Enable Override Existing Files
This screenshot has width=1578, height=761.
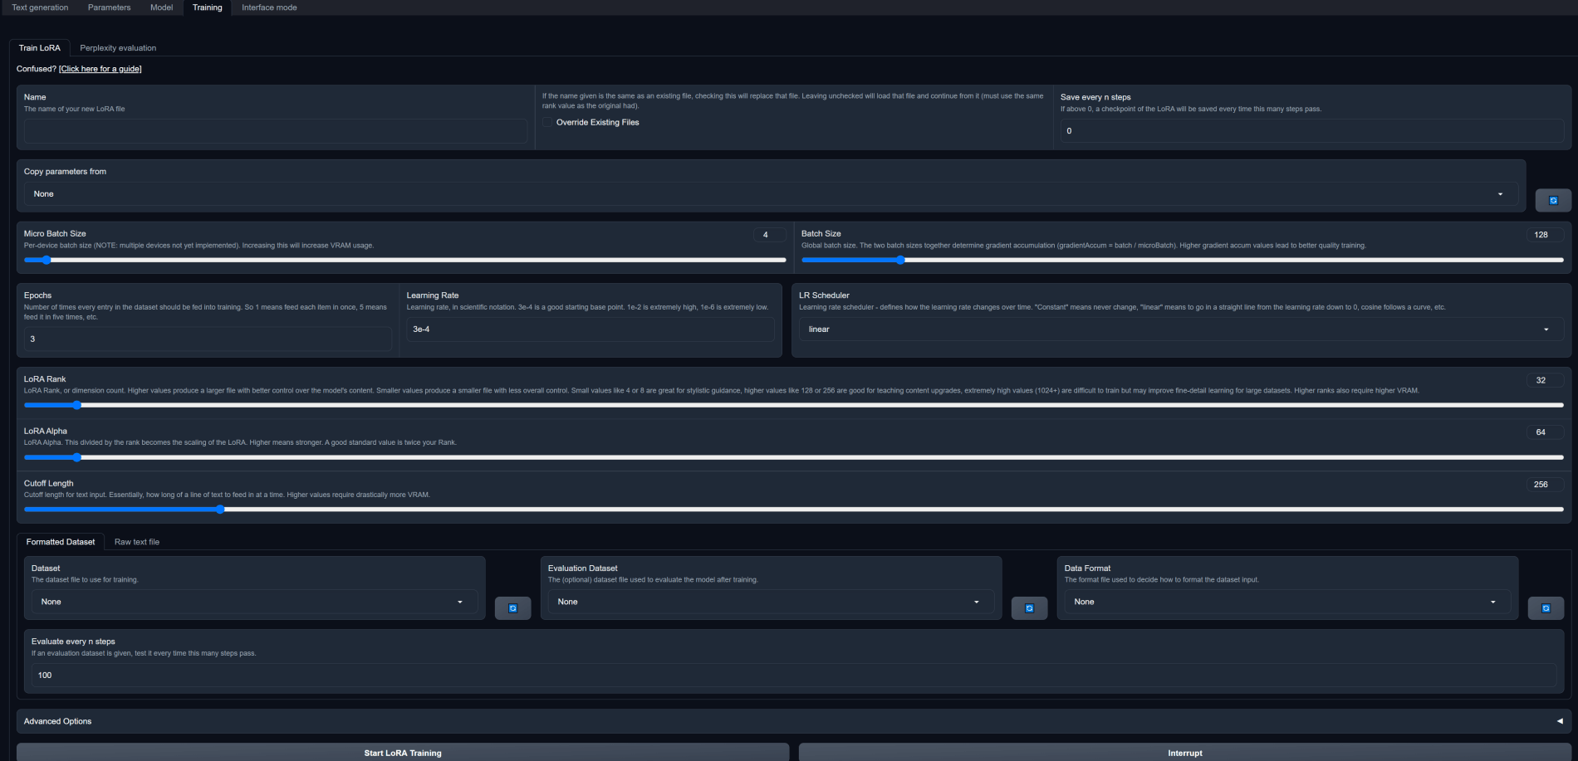click(x=548, y=122)
